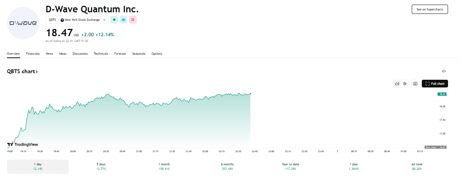Image resolution: width=460 pixels, height=183 pixels.
Task: Click the 18.00 price axis label
Action: pos(442,107)
